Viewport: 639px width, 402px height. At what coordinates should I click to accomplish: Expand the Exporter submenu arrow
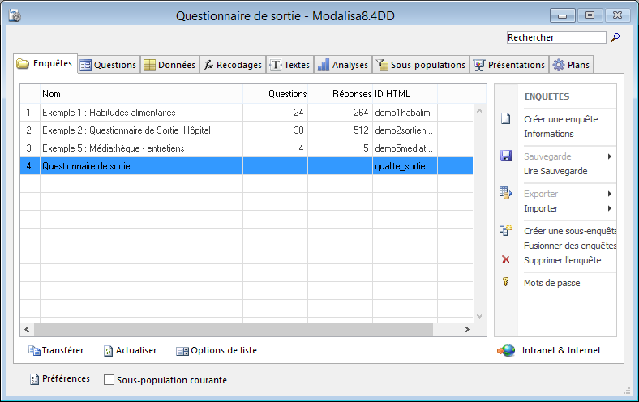coord(609,194)
